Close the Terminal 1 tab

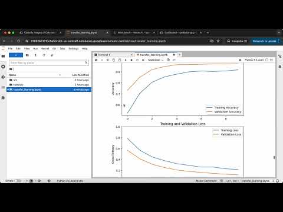coord(131,55)
